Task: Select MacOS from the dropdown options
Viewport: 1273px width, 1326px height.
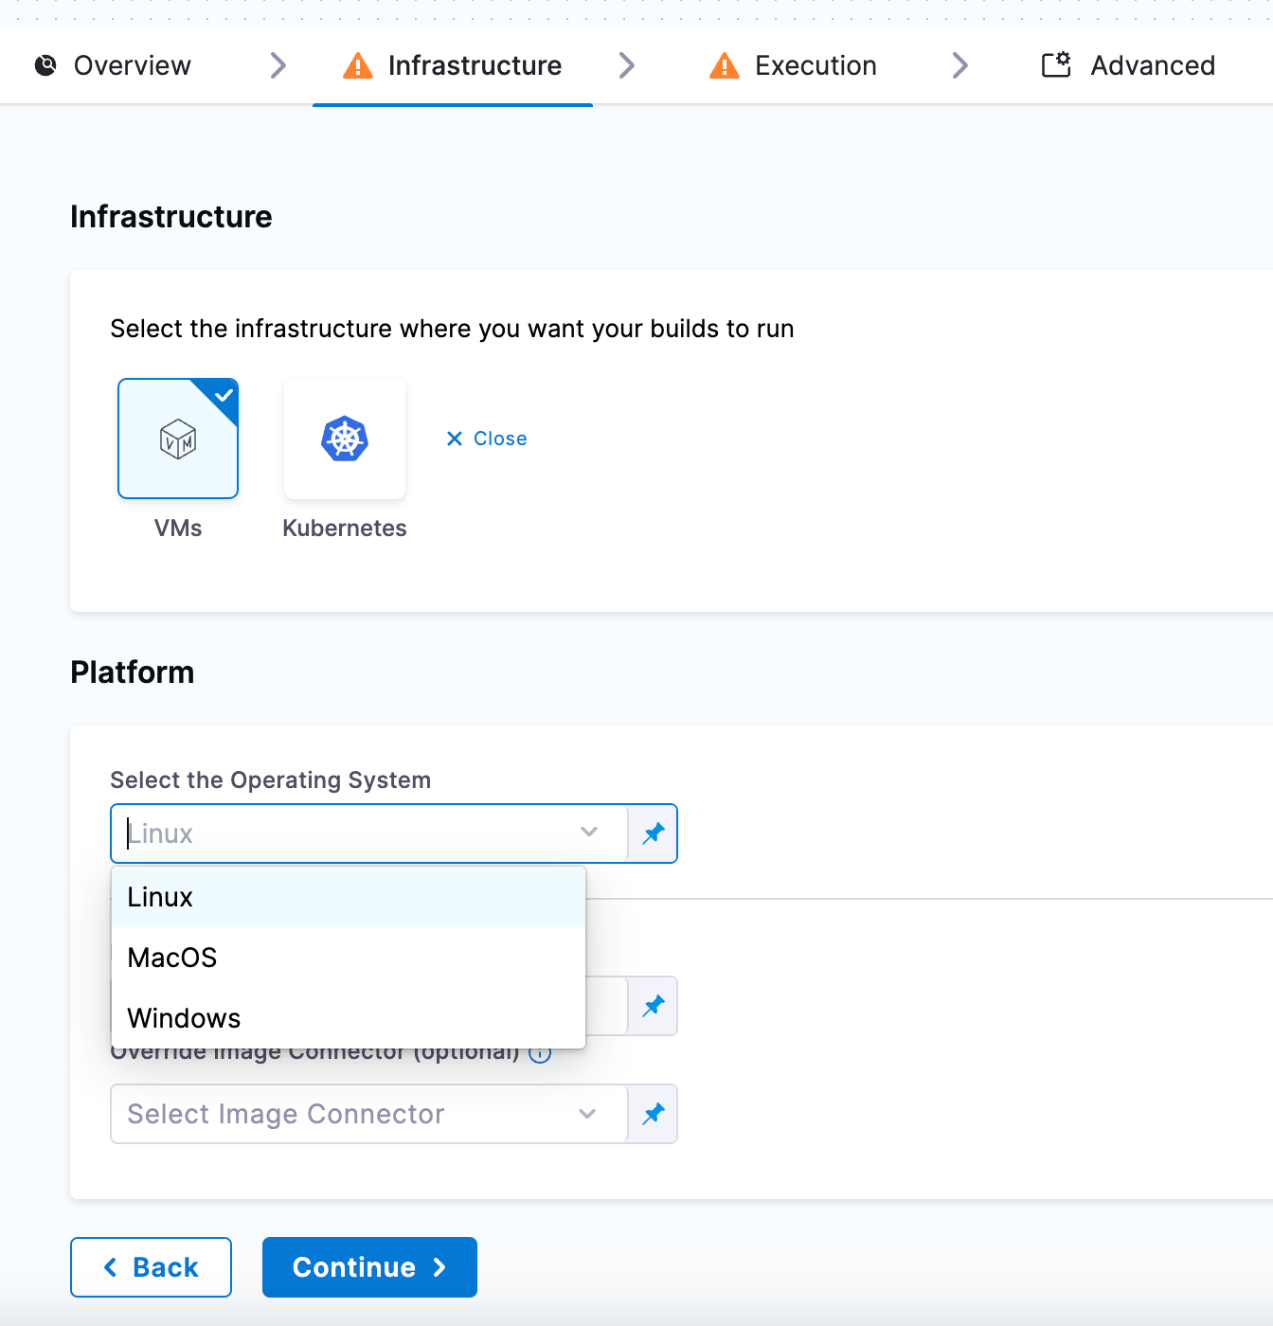Action: [171, 957]
